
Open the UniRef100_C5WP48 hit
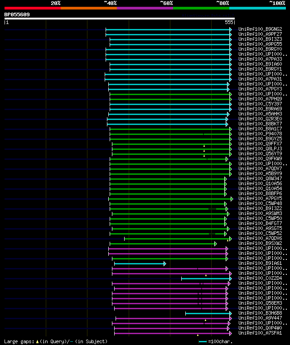pyautogui.click(x=260, y=204)
